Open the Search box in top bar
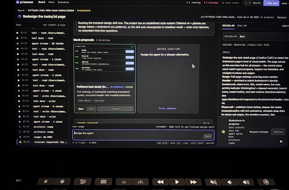 [x=253, y=3]
